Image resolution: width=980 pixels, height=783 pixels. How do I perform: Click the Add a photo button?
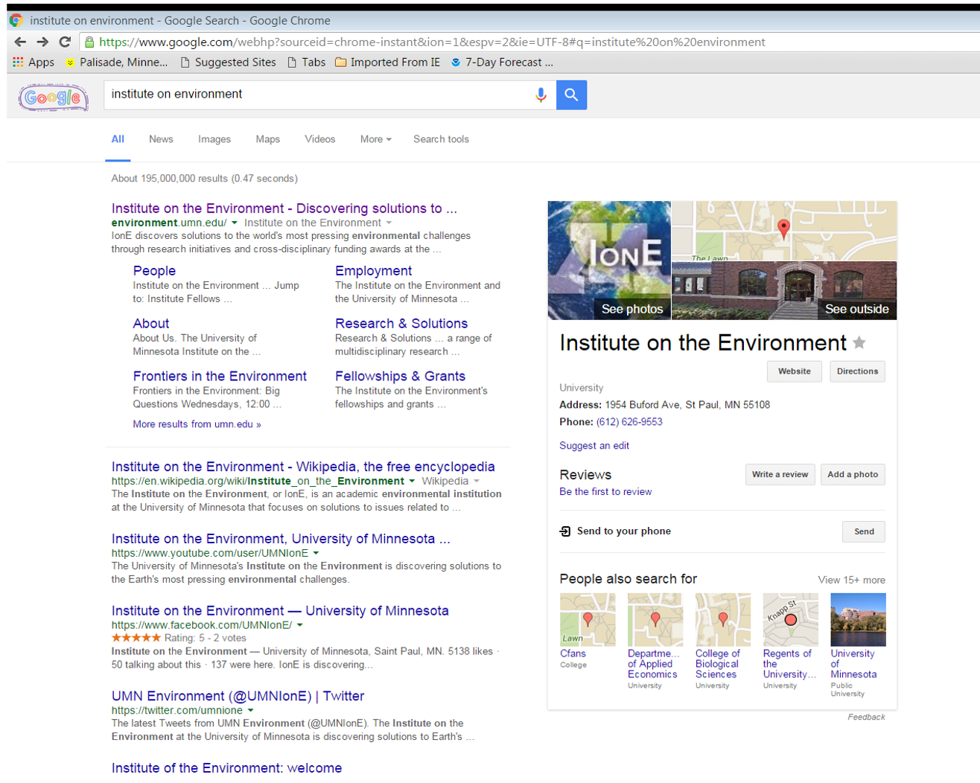point(853,475)
